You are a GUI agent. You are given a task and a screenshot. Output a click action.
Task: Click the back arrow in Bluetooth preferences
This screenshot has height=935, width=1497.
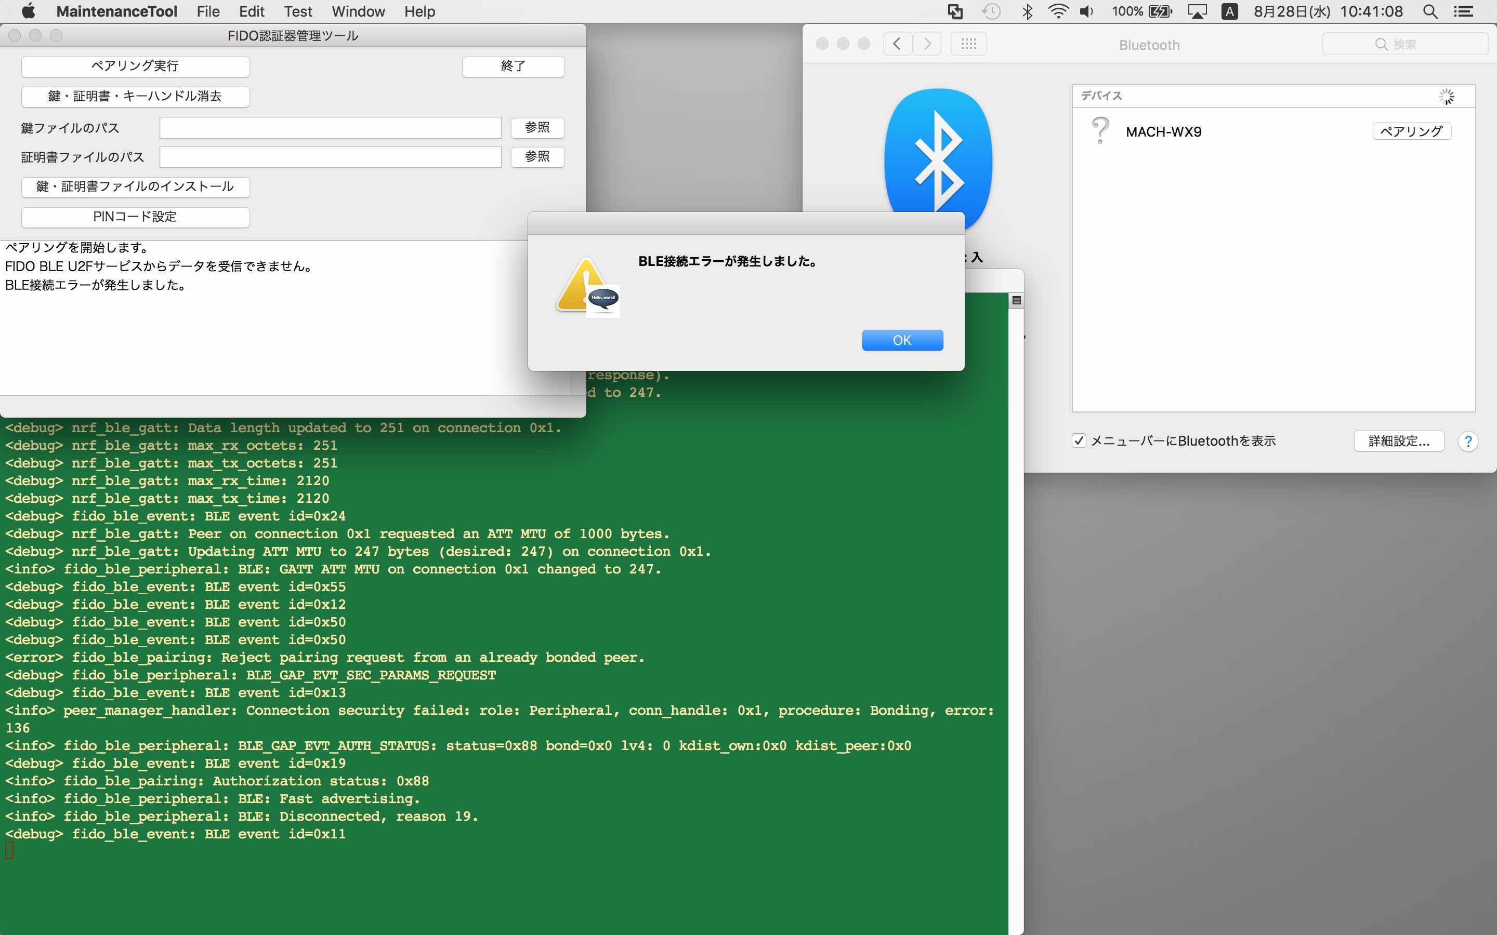coord(897,43)
